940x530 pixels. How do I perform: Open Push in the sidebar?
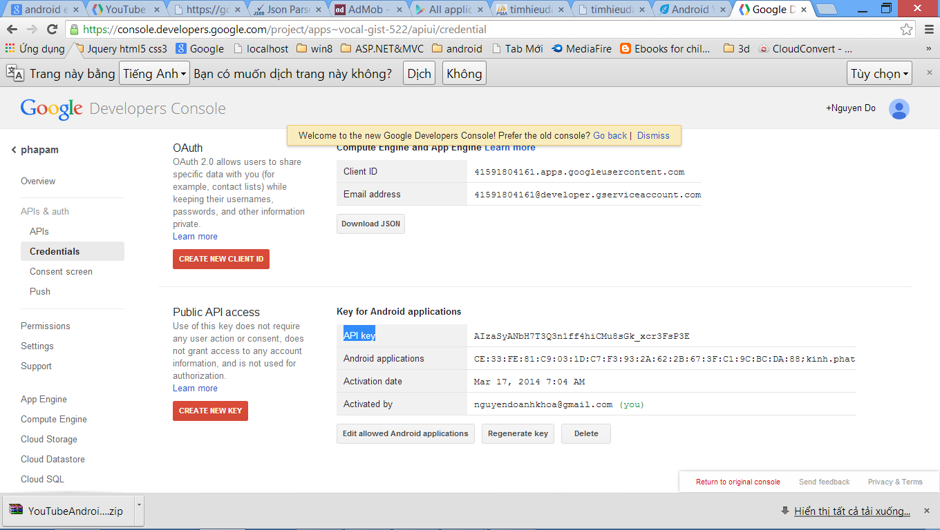pyautogui.click(x=40, y=292)
